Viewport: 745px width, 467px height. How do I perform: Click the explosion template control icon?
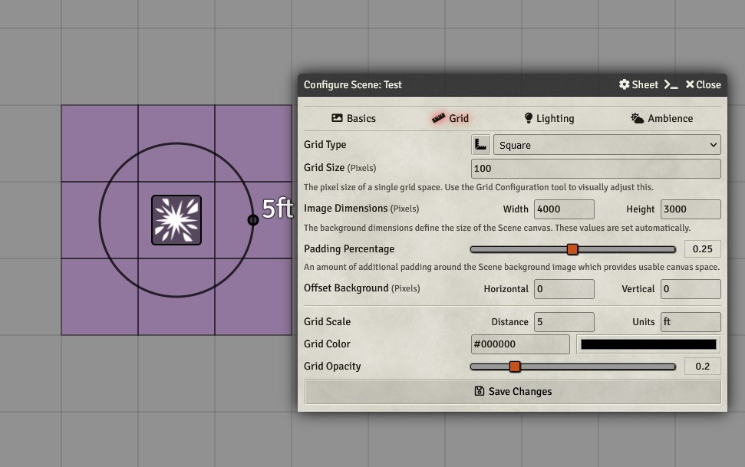176,220
